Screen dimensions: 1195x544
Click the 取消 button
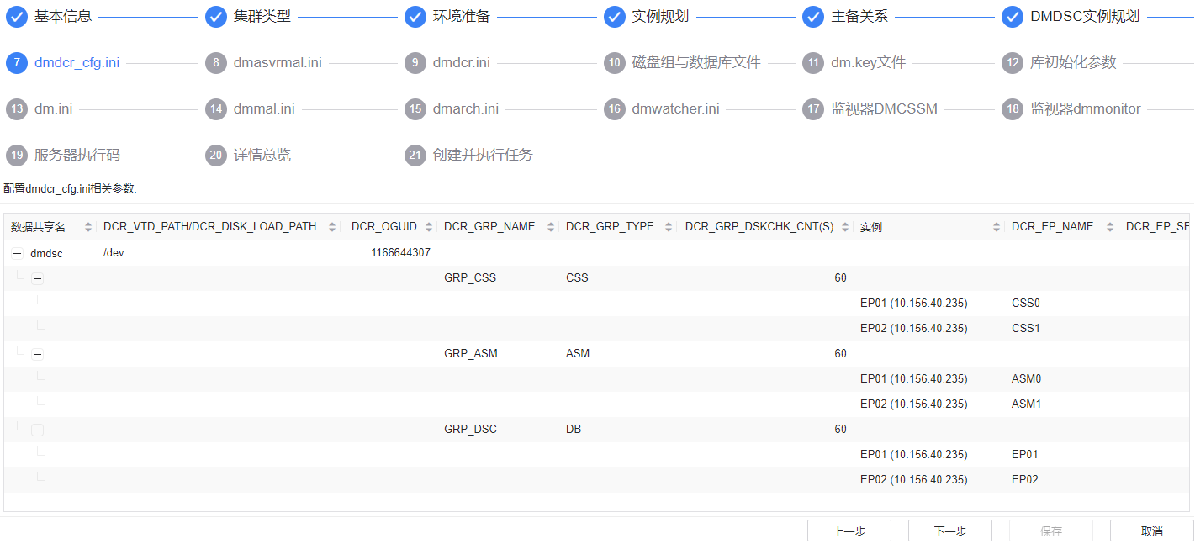pos(1152,531)
